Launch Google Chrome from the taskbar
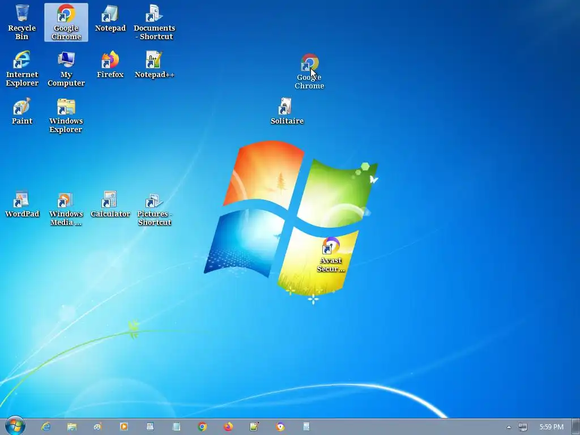 [x=202, y=427]
